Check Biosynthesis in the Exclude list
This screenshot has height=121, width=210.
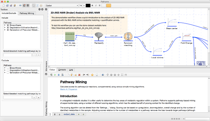tap(8, 68)
